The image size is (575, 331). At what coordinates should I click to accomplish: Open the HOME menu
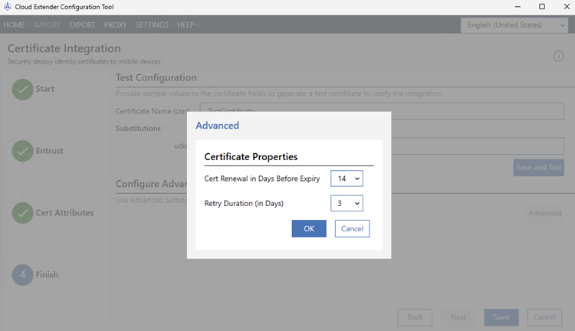(14, 25)
